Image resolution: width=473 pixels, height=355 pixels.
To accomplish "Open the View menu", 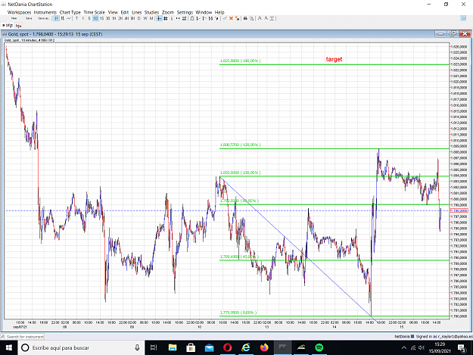I will [113, 12].
